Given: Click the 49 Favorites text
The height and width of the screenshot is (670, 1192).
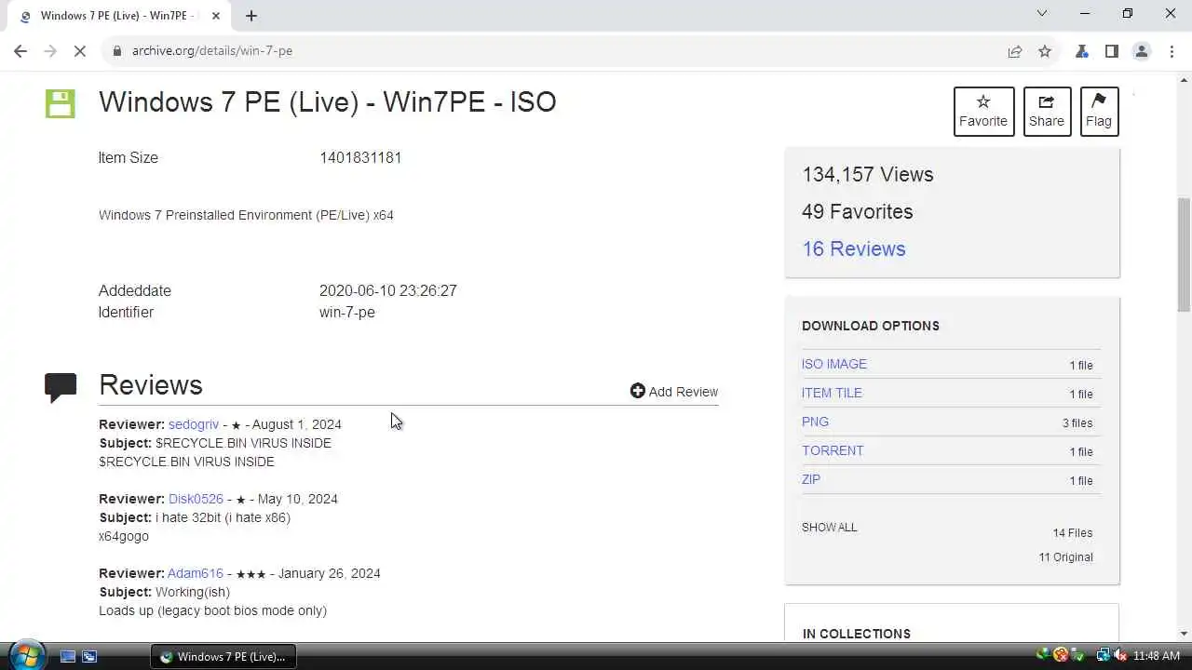Looking at the screenshot, I should (857, 211).
